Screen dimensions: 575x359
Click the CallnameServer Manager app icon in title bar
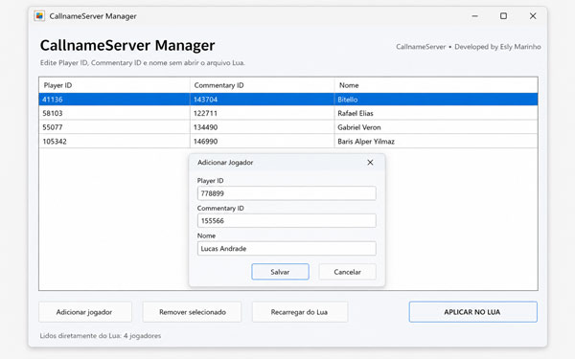[x=39, y=15]
